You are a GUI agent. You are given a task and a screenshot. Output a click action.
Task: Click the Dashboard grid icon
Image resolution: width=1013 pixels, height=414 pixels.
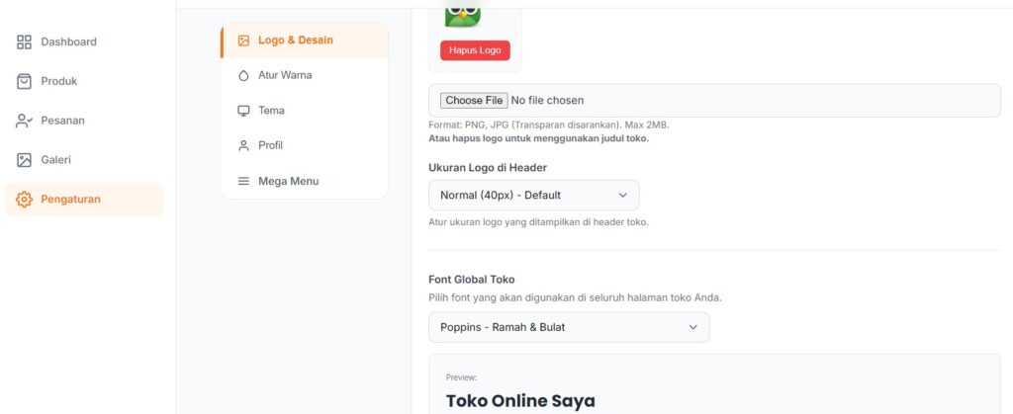pyautogui.click(x=25, y=42)
